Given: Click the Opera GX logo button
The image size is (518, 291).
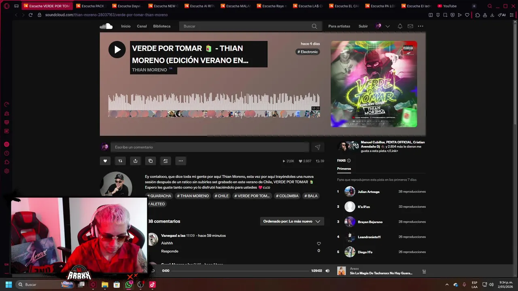Looking at the screenshot, I should coord(6,6).
